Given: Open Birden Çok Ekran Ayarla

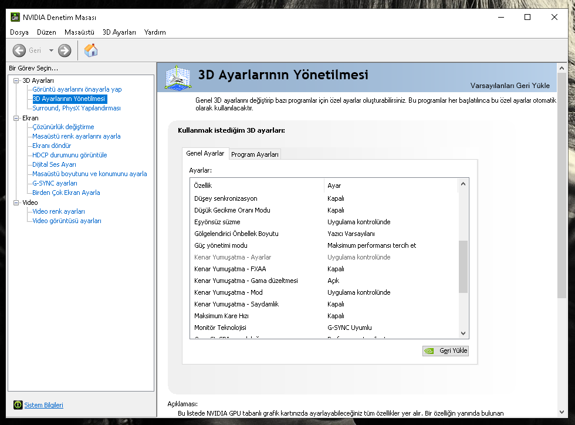Looking at the screenshot, I should click(66, 193).
